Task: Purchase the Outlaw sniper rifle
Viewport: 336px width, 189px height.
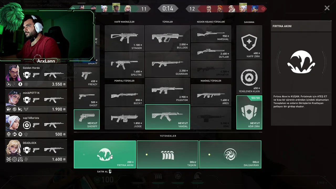Action: coord(211,51)
